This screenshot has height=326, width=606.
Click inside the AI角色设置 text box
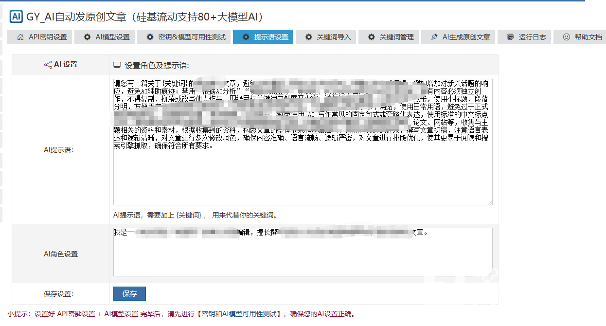302,258
